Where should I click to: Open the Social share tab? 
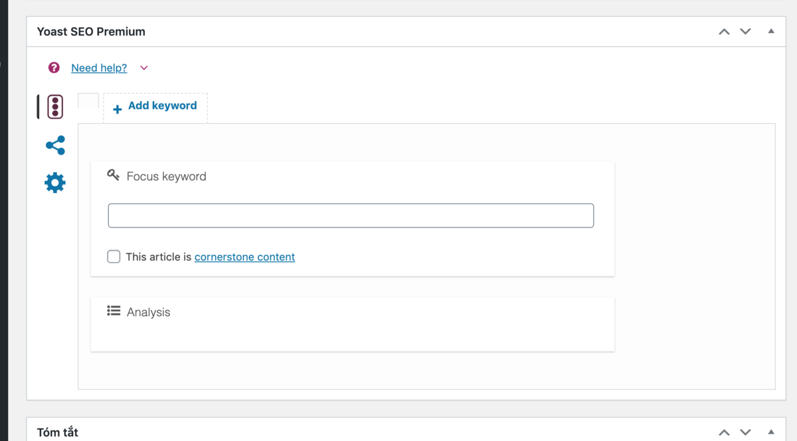(x=55, y=145)
